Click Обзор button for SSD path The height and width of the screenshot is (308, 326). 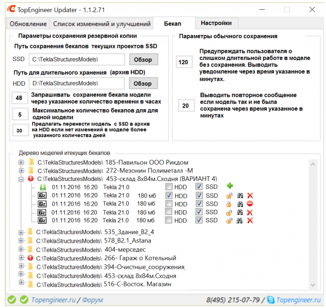(143, 60)
